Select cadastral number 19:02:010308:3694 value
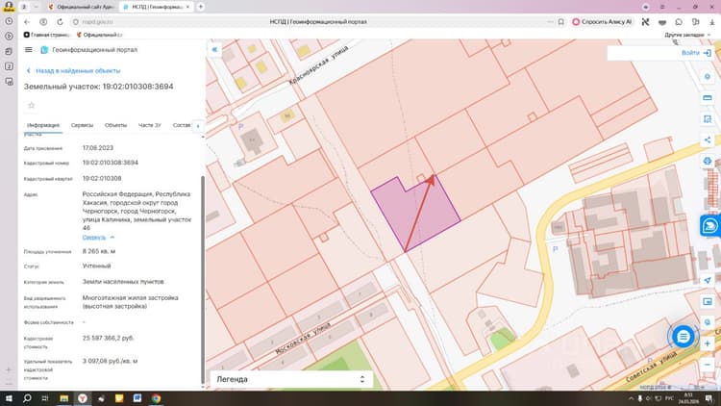 (111, 163)
